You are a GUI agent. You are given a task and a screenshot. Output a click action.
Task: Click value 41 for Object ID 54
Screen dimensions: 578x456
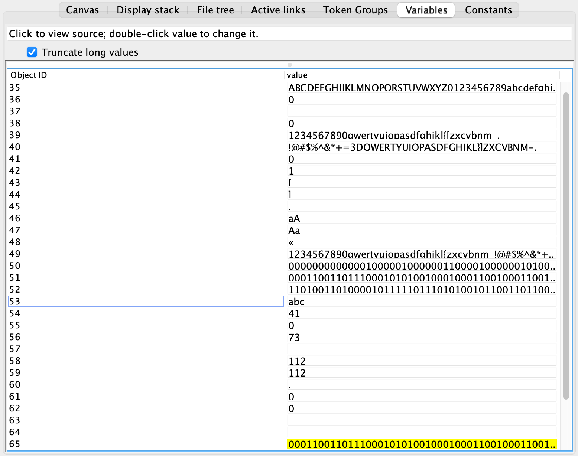click(x=294, y=313)
